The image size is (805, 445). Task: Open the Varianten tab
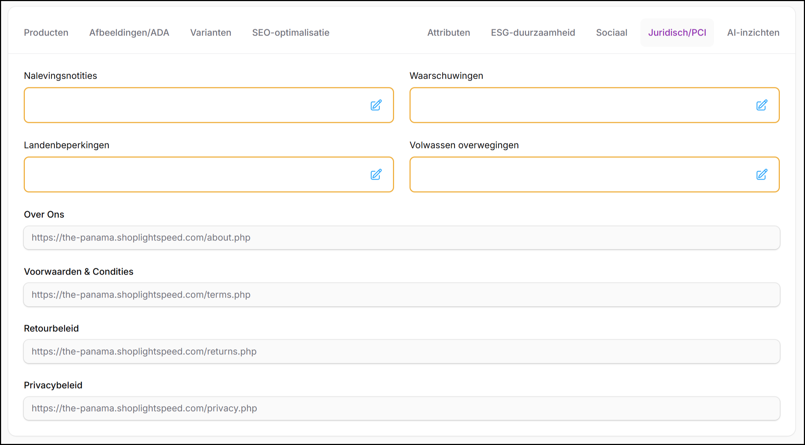tap(211, 33)
